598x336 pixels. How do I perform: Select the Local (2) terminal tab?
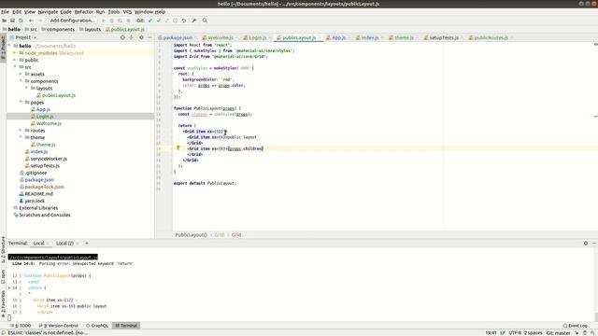tap(64, 243)
